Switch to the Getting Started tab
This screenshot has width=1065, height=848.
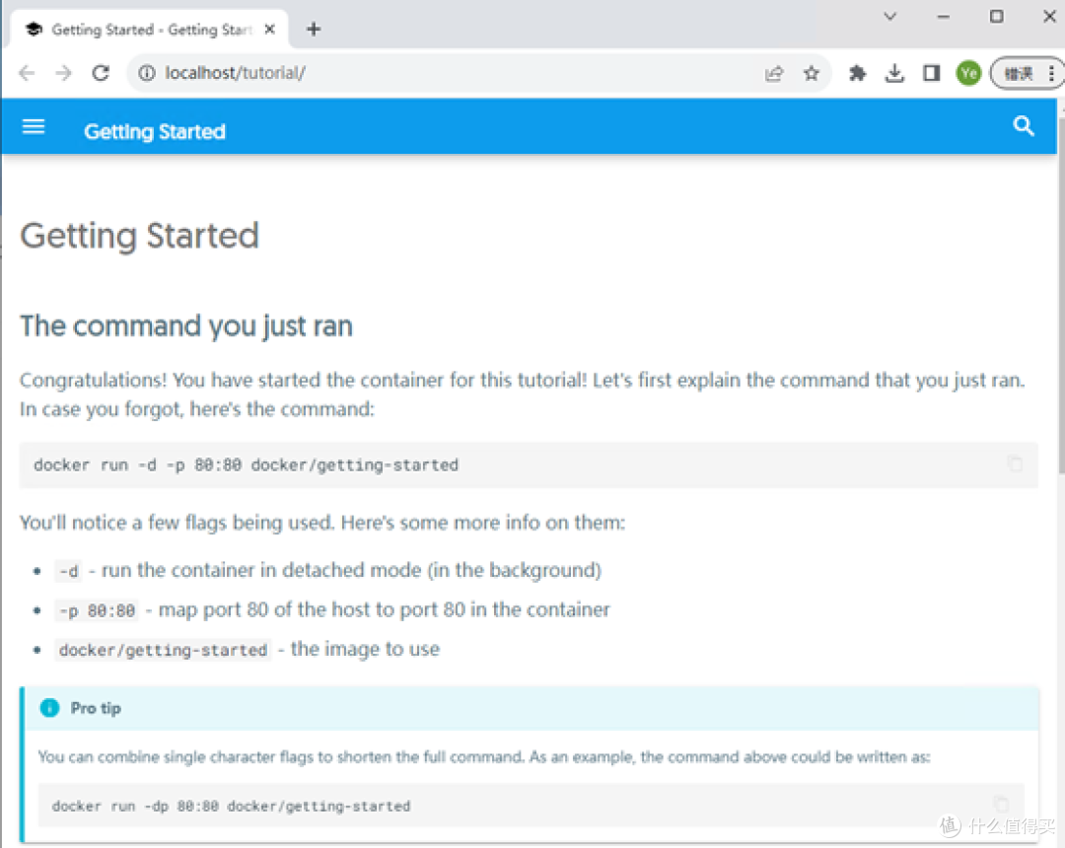click(148, 29)
